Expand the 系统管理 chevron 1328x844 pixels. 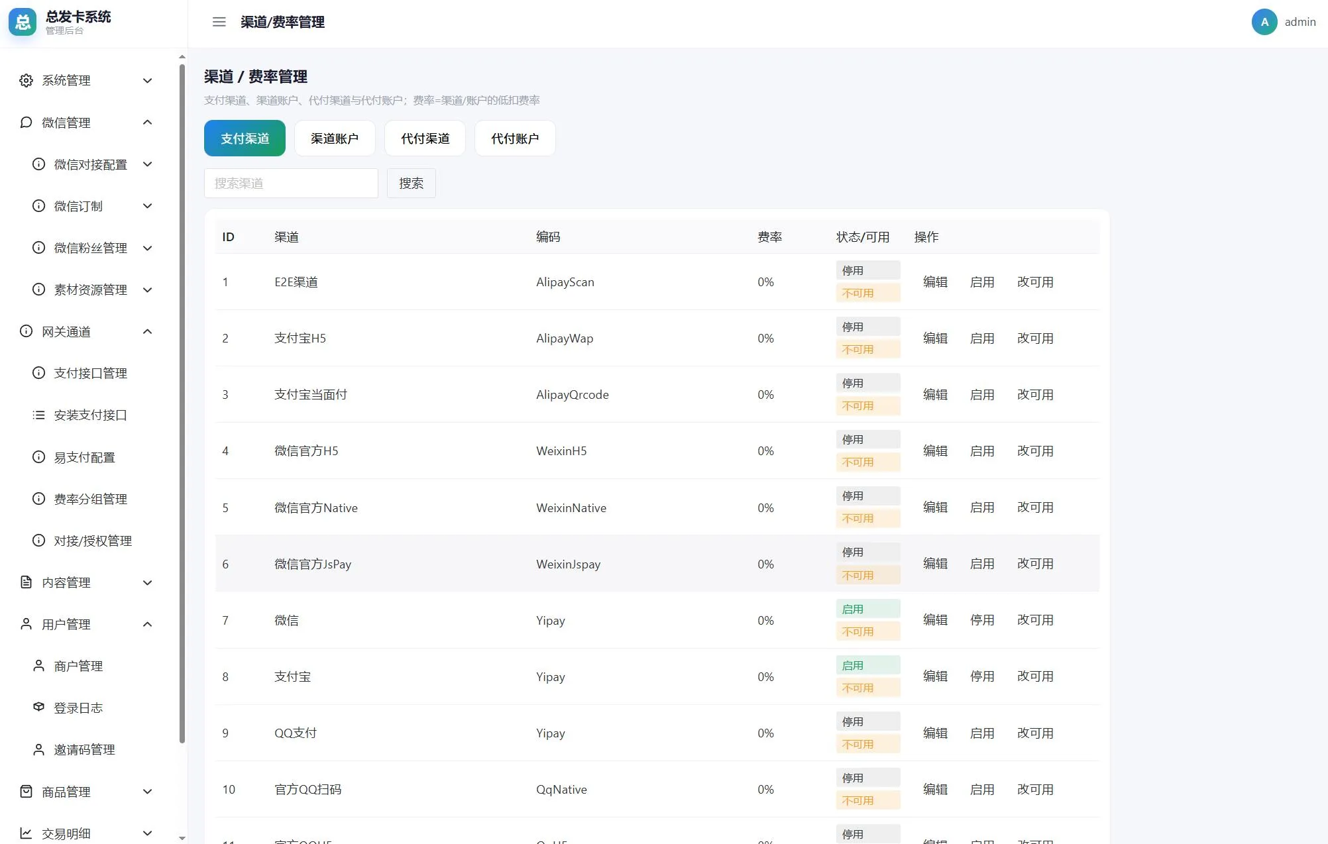click(x=148, y=81)
